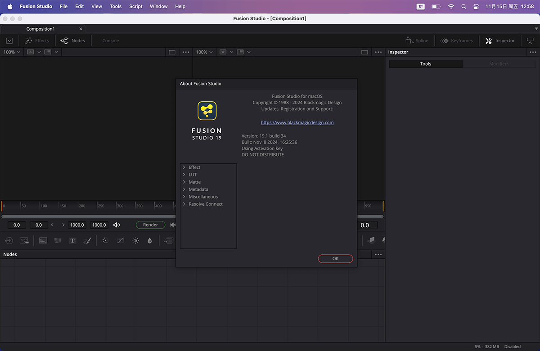Add a Fast Noise node from the toolbar

pos(58,241)
